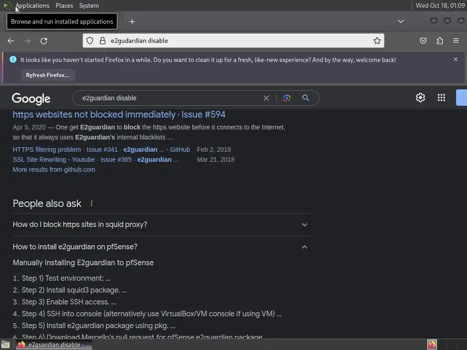The width and height of the screenshot is (467, 350).
Task: Click 'Step 5) Install e2guardian package' text
Action: 99,326
